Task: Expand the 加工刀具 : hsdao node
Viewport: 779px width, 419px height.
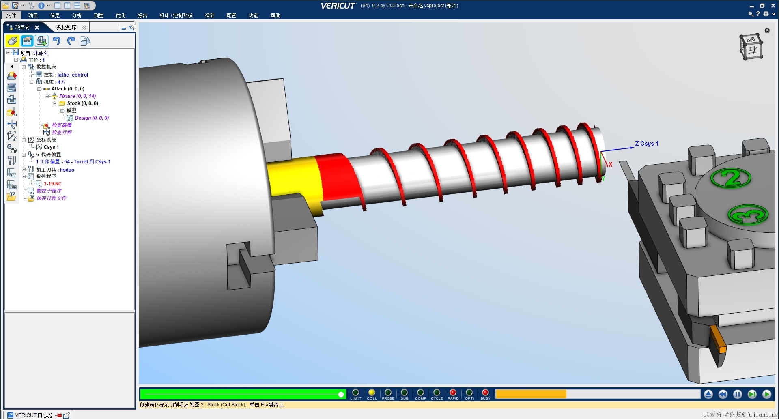Action: tap(24, 170)
